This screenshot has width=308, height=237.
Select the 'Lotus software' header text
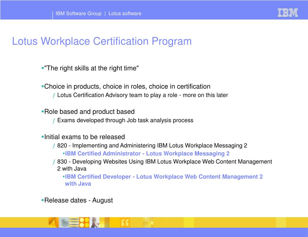coord(125,14)
